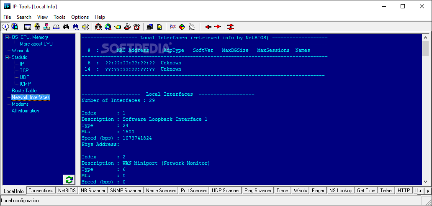The width and height of the screenshot is (432, 206).
Task: Switch to the NS Lookup tab
Action: click(341, 190)
